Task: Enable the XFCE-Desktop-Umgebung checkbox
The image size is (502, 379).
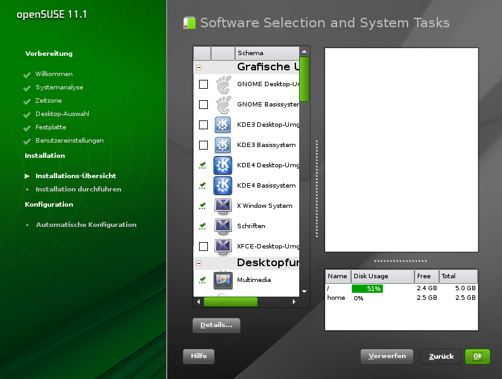Action: [203, 247]
